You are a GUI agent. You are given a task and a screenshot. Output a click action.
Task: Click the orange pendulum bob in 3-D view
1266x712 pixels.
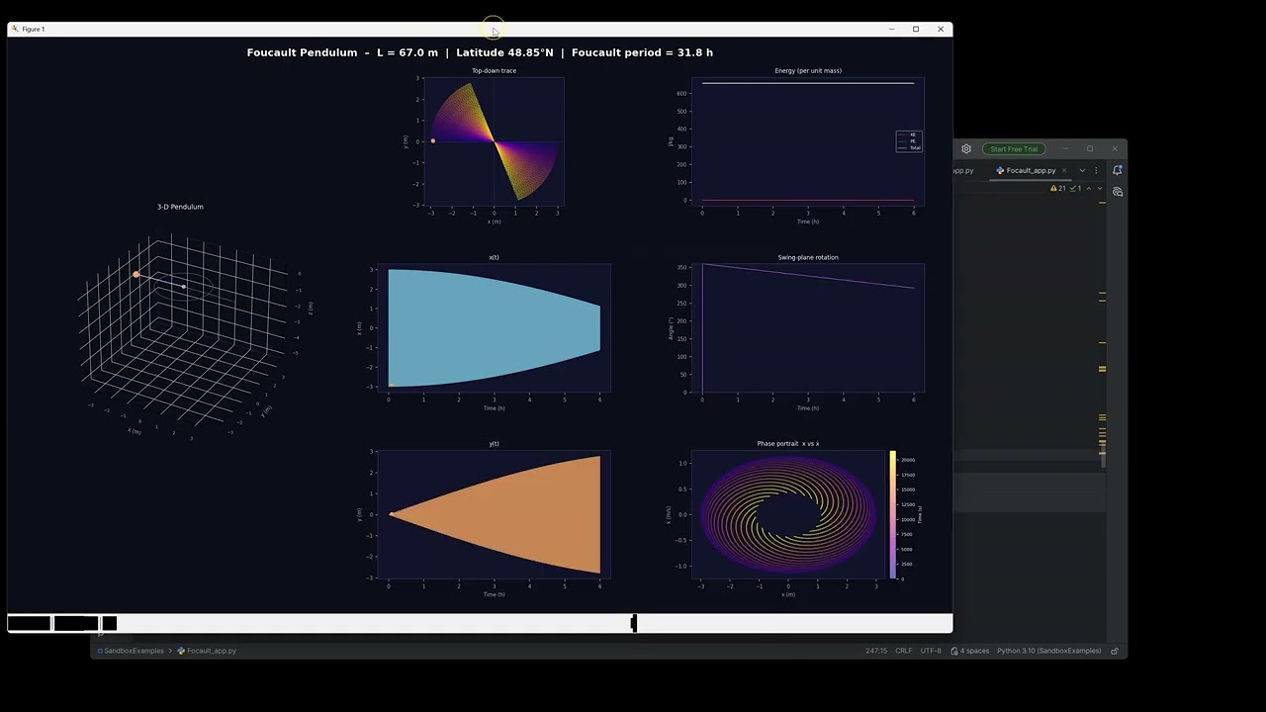136,274
